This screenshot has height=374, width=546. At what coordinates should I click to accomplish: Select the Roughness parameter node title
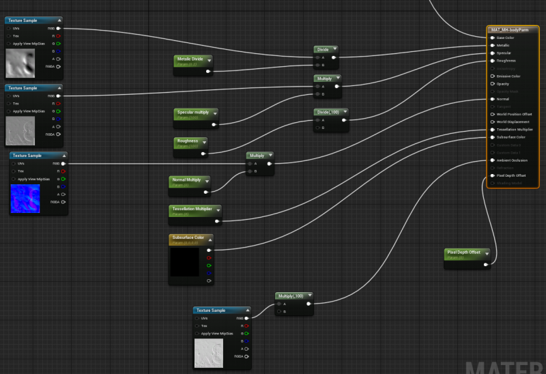click(x=188, y=141)
